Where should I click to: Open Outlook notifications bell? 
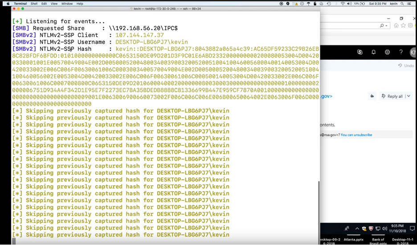[374, 52]
